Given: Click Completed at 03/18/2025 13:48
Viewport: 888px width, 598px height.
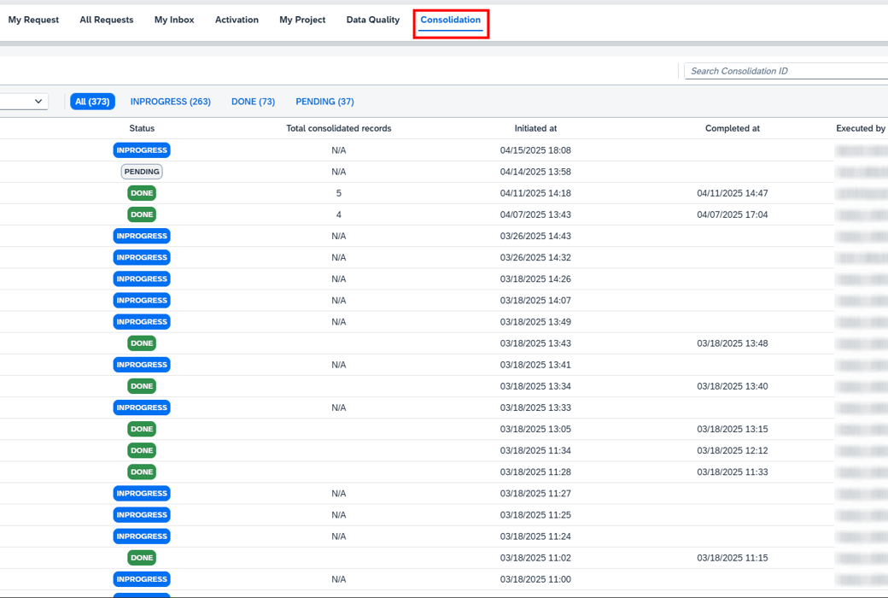Looking at the screenshot, I should (x=733, y=343).
